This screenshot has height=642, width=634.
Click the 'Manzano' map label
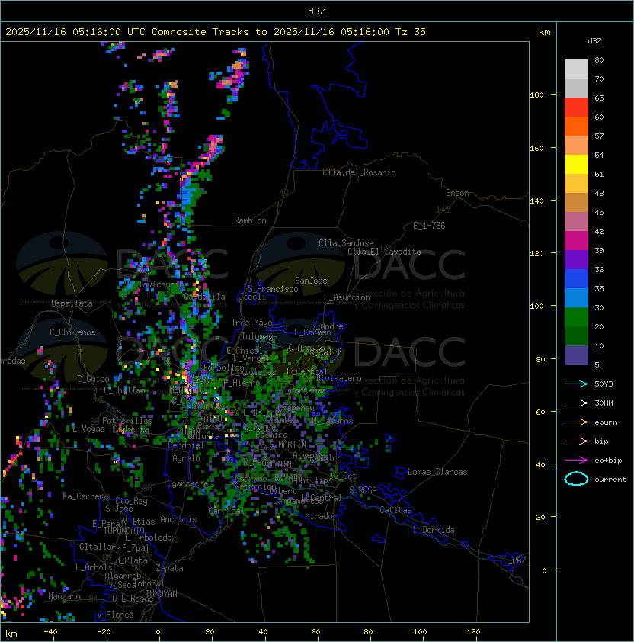point(64,596)
